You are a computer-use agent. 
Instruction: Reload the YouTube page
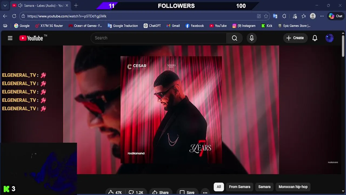14,16
